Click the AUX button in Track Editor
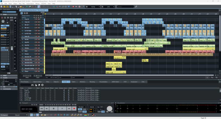Screen dimensions: 221x119 point(5,25)
